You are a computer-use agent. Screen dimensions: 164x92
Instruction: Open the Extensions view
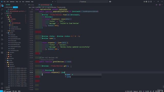click(x=2, y=22)
